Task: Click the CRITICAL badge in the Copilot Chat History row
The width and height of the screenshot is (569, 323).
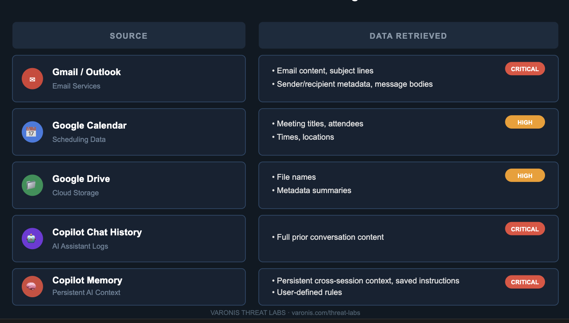Action: [525, 229]
